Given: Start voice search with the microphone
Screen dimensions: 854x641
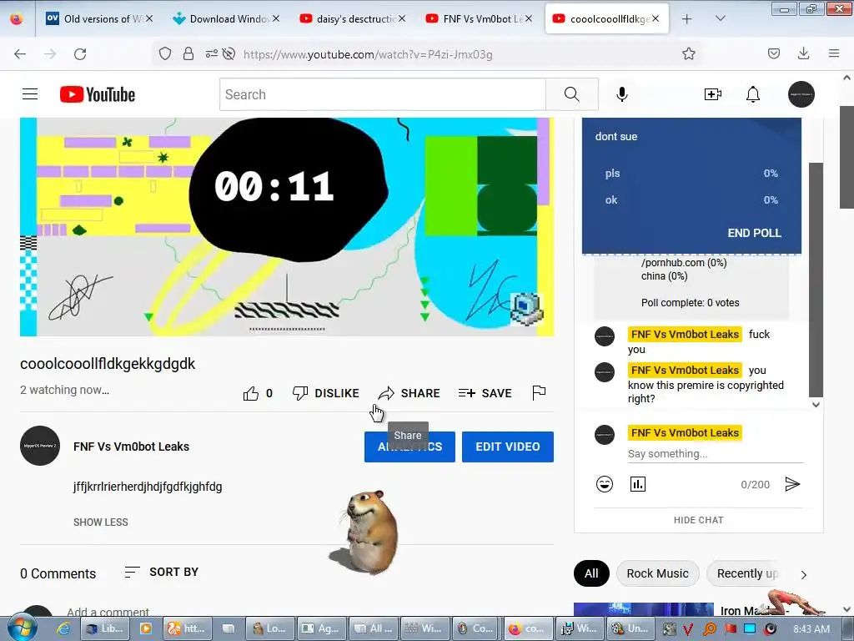Looking at the screenshot, I should pyautogui.click(x=622, y=94).
